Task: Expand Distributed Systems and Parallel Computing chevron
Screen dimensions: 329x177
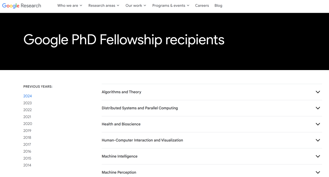Action: tap(318, 108)
